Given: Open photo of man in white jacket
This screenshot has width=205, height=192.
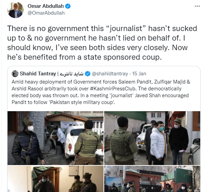Looking at the screenshot, I should (152, 138).
